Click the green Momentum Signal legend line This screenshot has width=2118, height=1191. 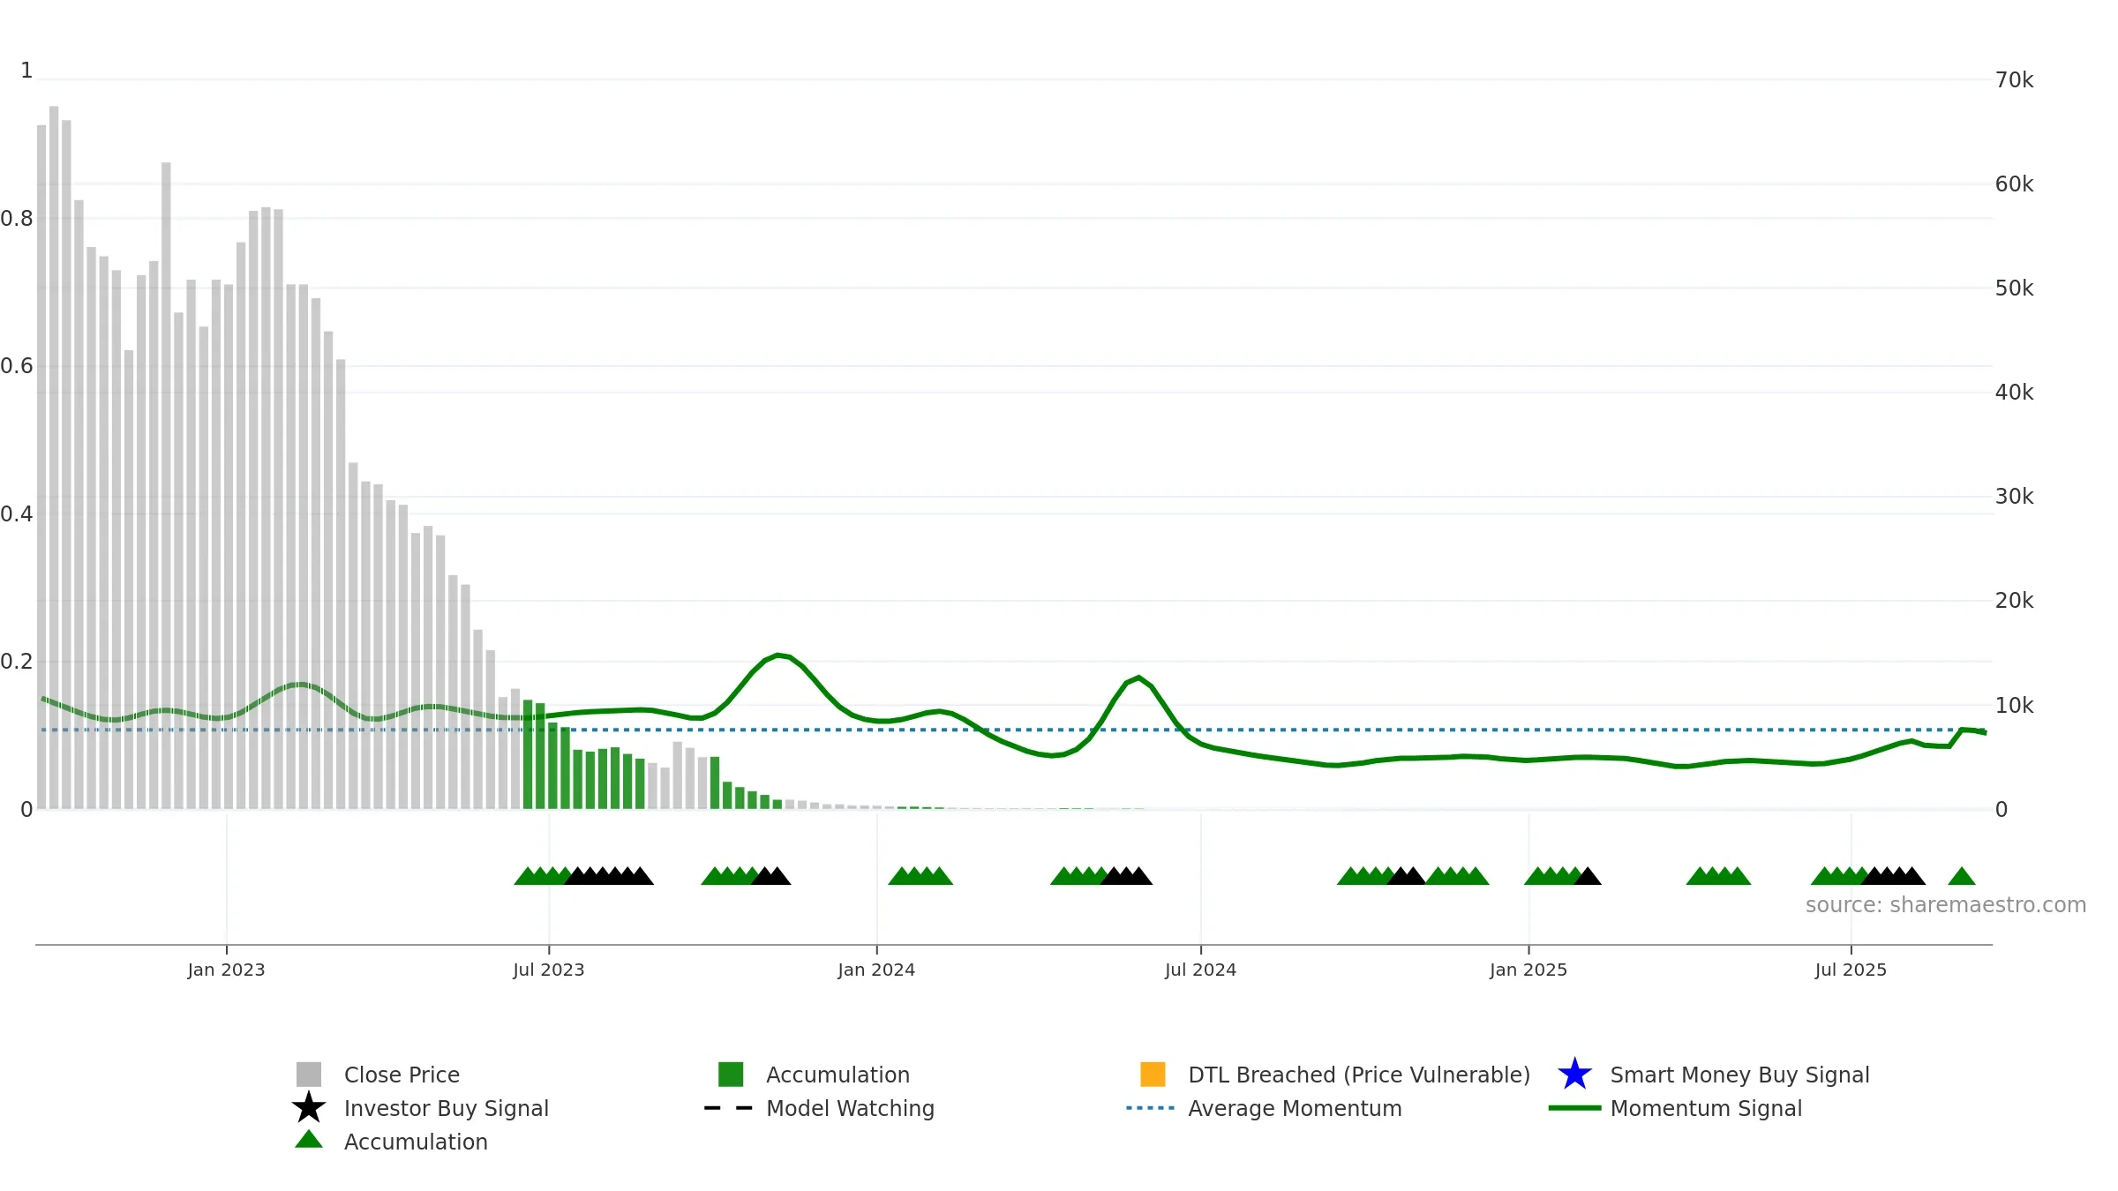[1574, 1108]
